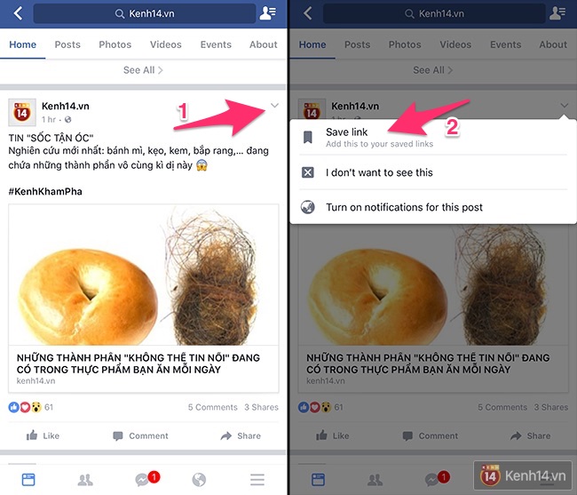The height and width of the screenshot is (495, 577).
Task: Open the News Feed icon in left bottom bar
Action: 28,480
